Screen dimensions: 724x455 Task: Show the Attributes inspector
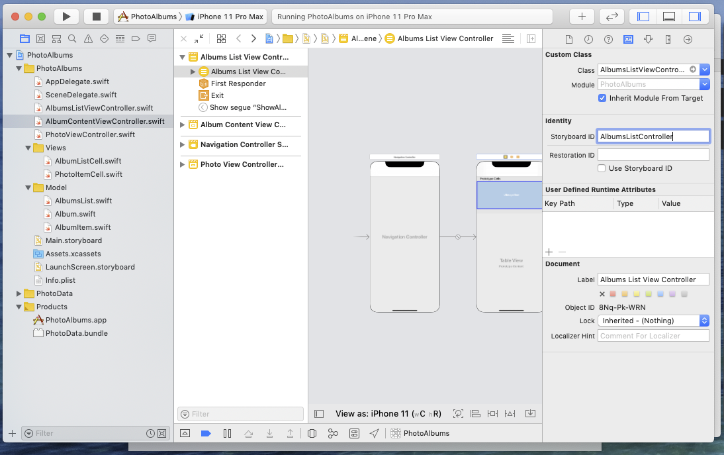click(x=649, y=39)
